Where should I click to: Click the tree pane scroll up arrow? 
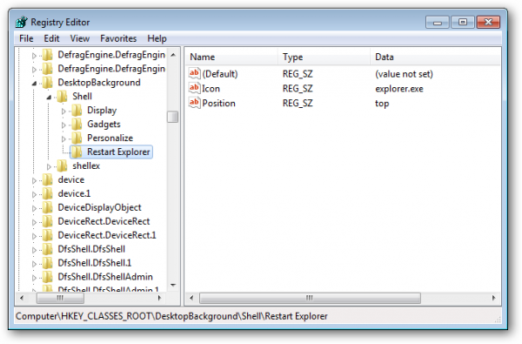pyautogui.click(x=173, y=55)
